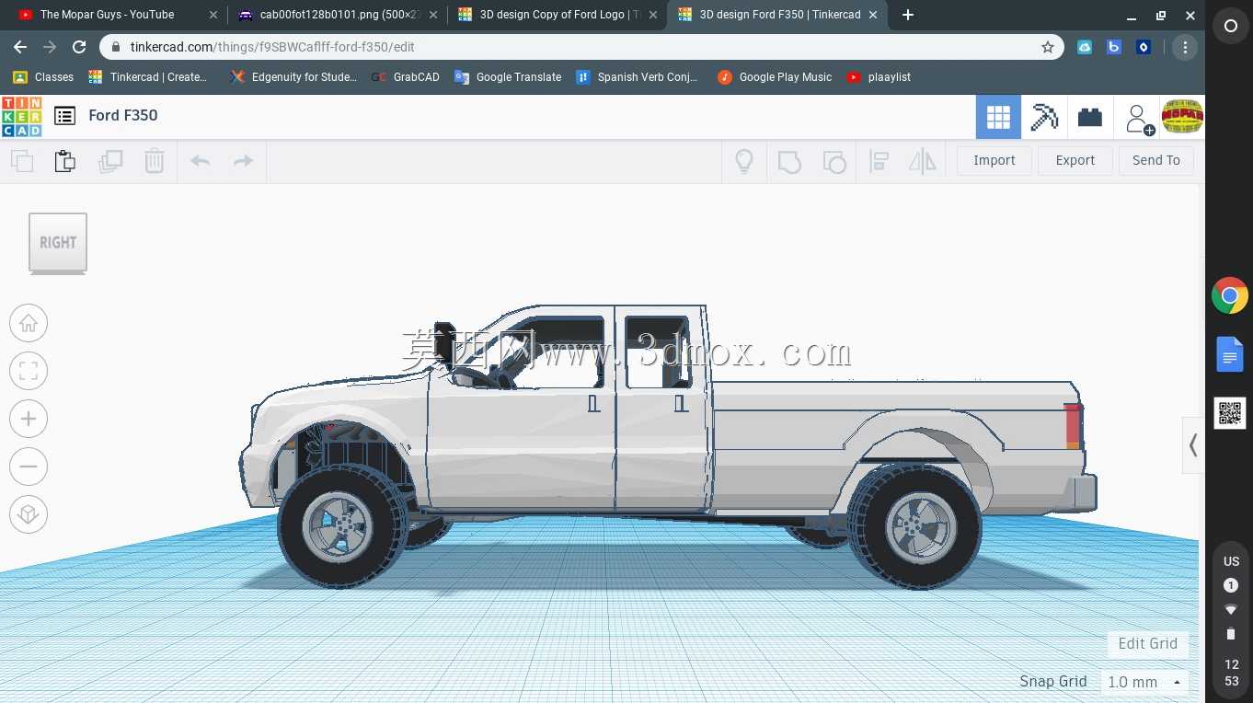Select the 3D design Ford F350 tab
The image size is (1253, 703).
(x=779, y=15)
